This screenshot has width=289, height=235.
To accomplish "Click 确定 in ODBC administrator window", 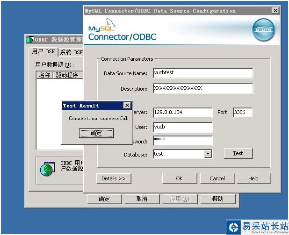I will click(x=104, y=199).
